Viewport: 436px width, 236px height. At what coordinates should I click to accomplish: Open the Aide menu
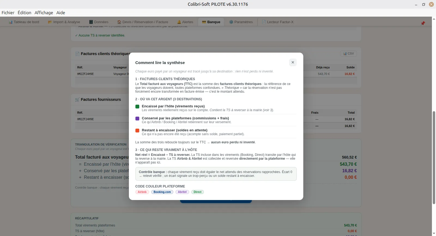pyautogui.click(x=61, y=13)
